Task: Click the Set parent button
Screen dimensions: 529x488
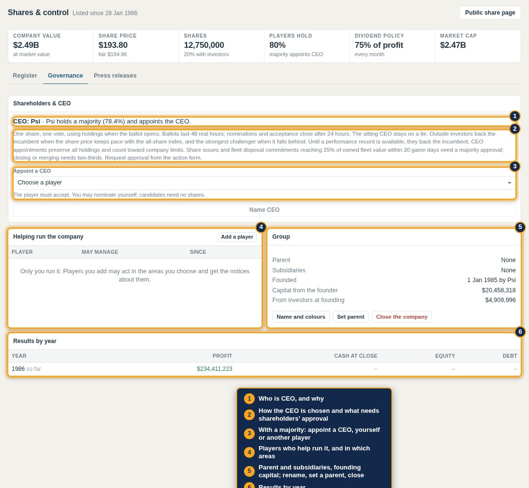Action: click(x=350, y=317)
